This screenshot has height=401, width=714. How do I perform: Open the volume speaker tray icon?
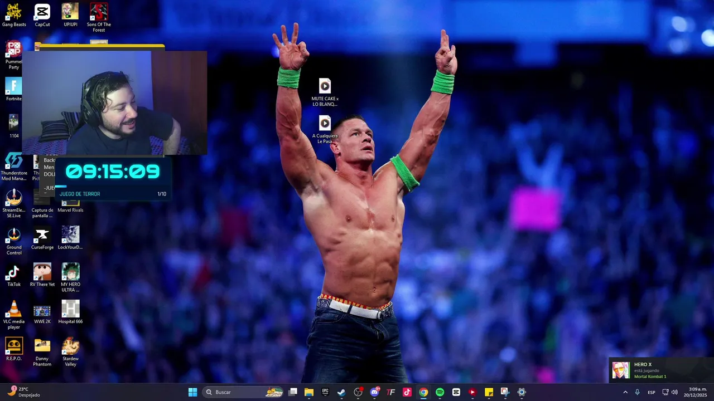coord(674,392)
